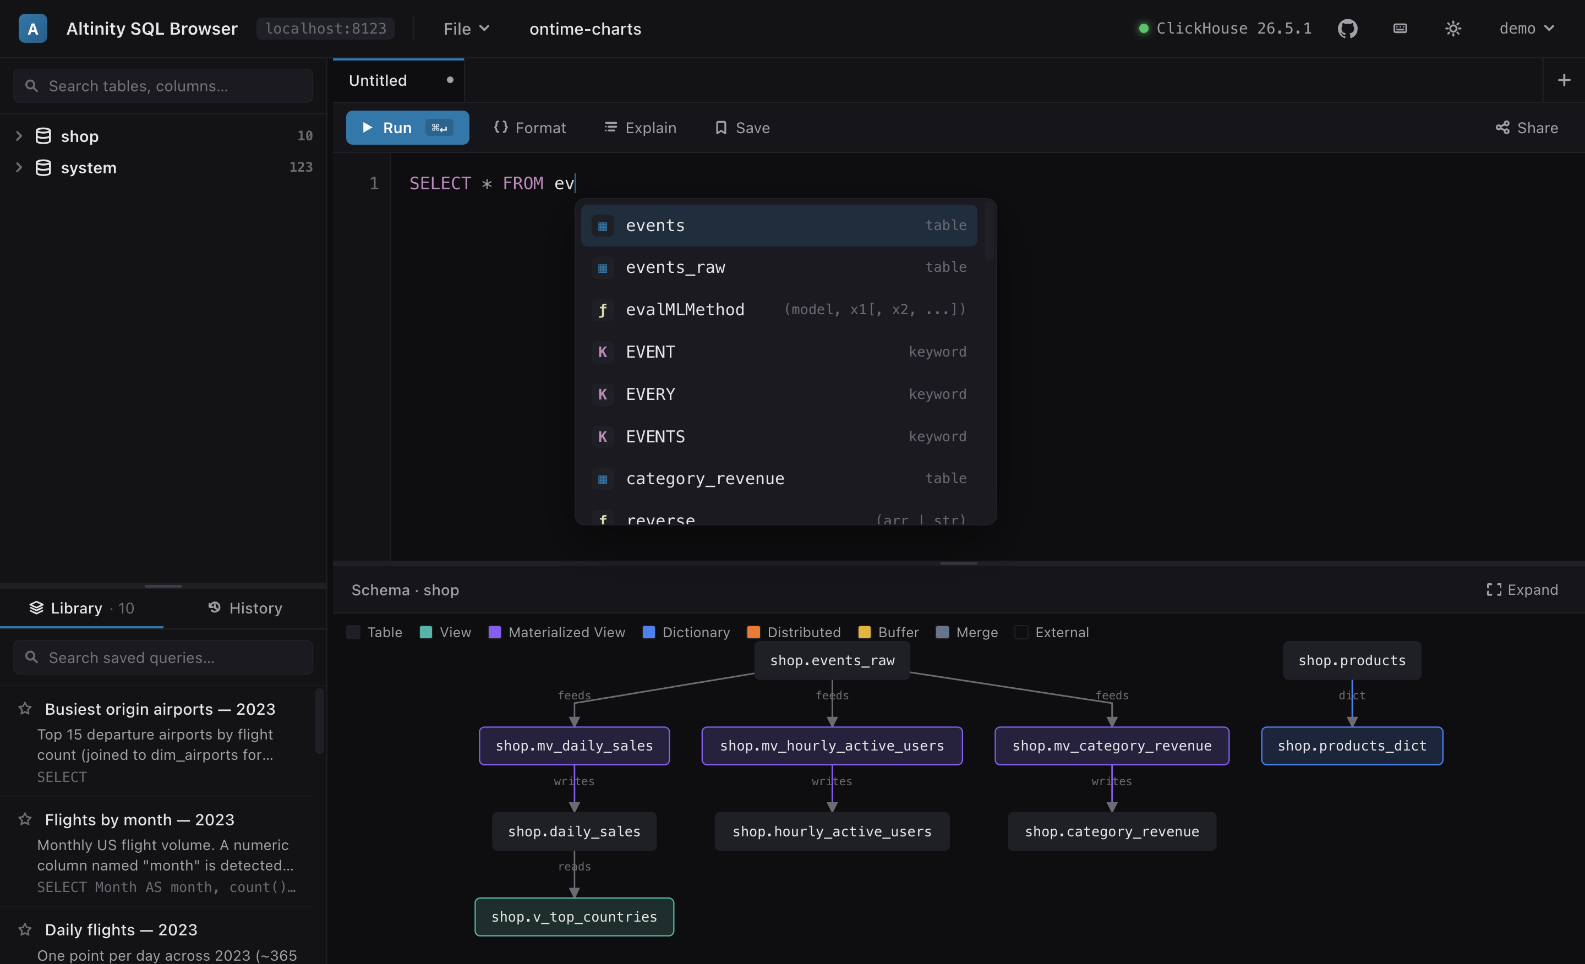Select shop.mv_daily_sales node

tap(574, 746)
